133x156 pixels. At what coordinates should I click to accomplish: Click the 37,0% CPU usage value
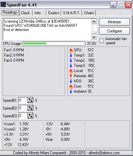(92, 44)
